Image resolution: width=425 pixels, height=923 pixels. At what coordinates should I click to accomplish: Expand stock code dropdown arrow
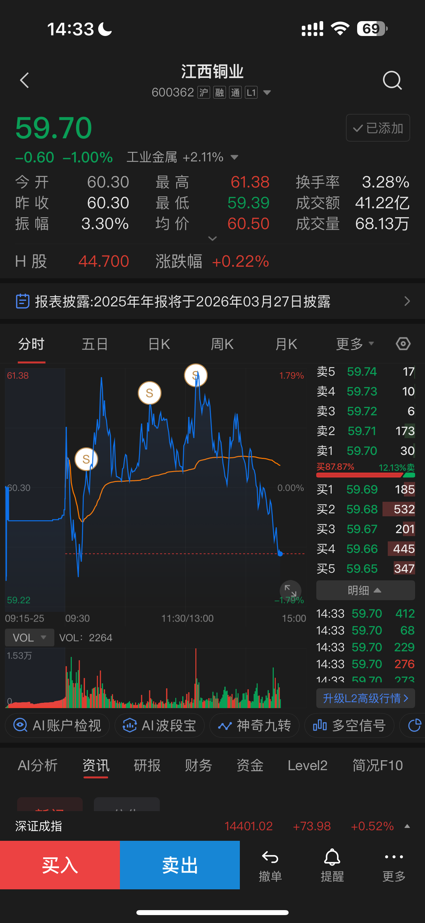tap(267, 93)
